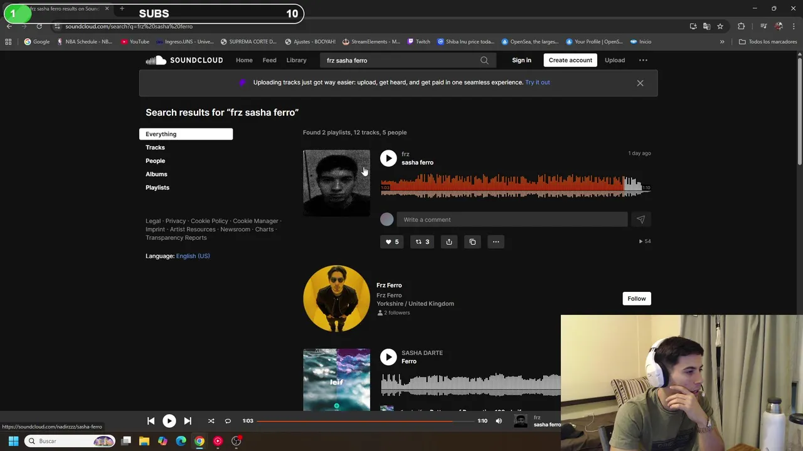The height and width of the screenshot is (451, 803).
Task: Share the sasha ferro track
Action: pos(449,242)
